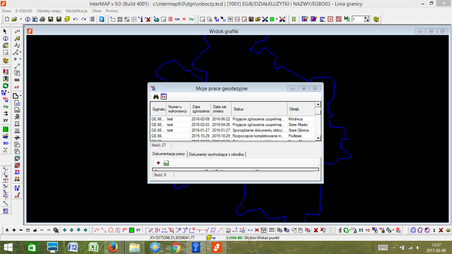
Task: Select the row with obręb Stare Gliwice
Action: pyautogui.click(x=232, y=130)
